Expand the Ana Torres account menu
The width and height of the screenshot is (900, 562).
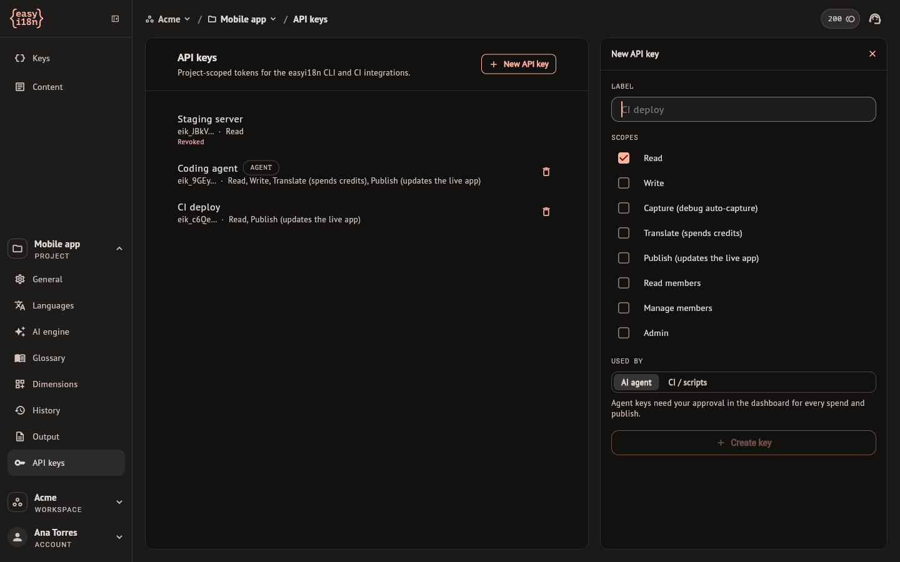tap(119, 537)
